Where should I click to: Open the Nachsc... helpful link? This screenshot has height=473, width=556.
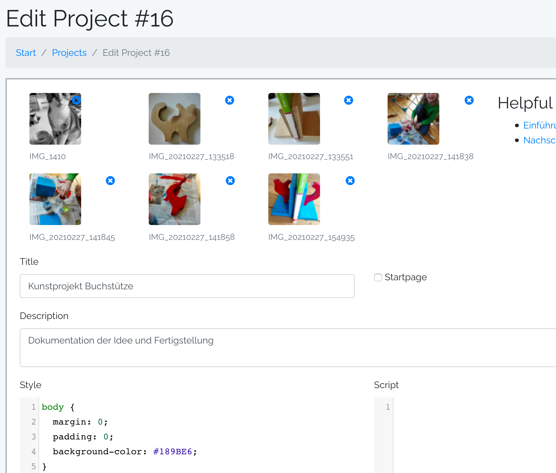(x=539, y=140)
